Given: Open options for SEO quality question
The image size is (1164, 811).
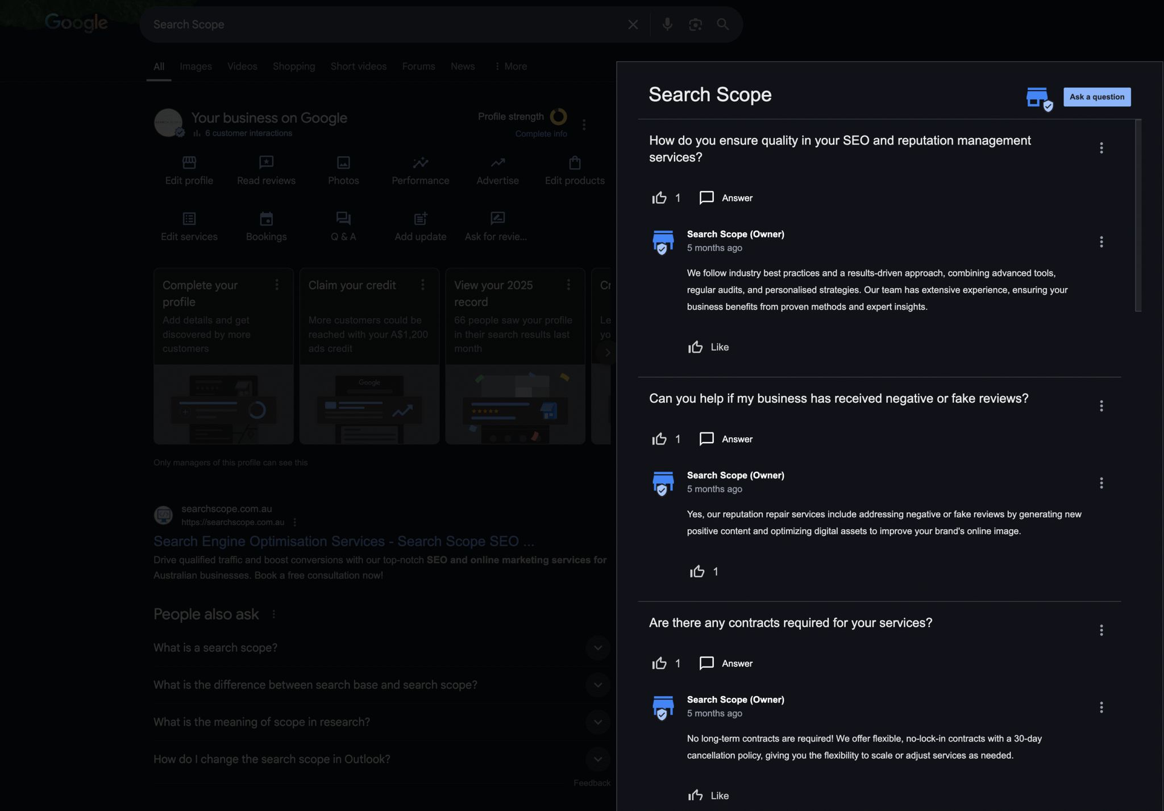Looking at the screenshot, I should point(1101,148).
